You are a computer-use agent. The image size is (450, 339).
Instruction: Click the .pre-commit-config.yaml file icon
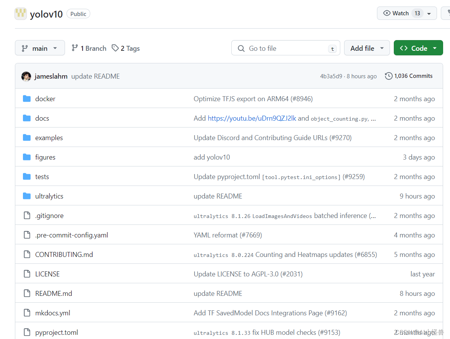coord(27,235)
